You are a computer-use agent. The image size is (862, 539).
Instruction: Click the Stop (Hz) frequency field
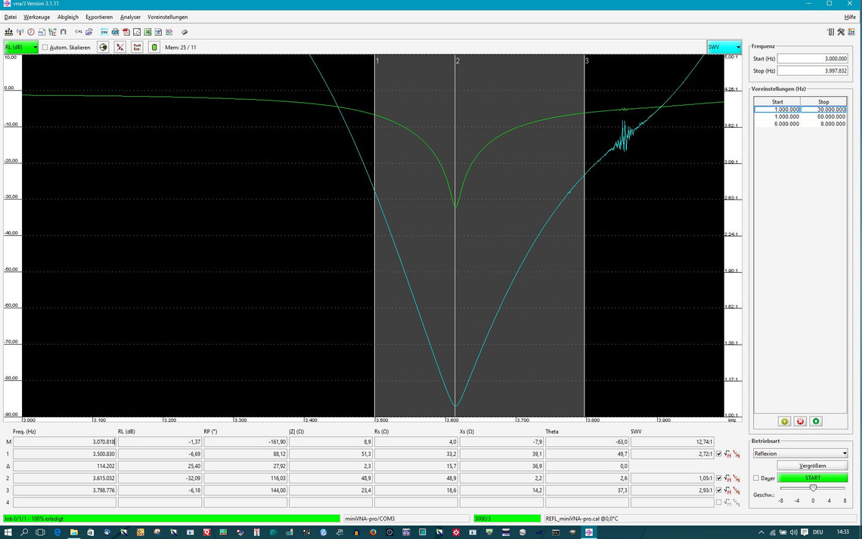(x=813, y=70)
